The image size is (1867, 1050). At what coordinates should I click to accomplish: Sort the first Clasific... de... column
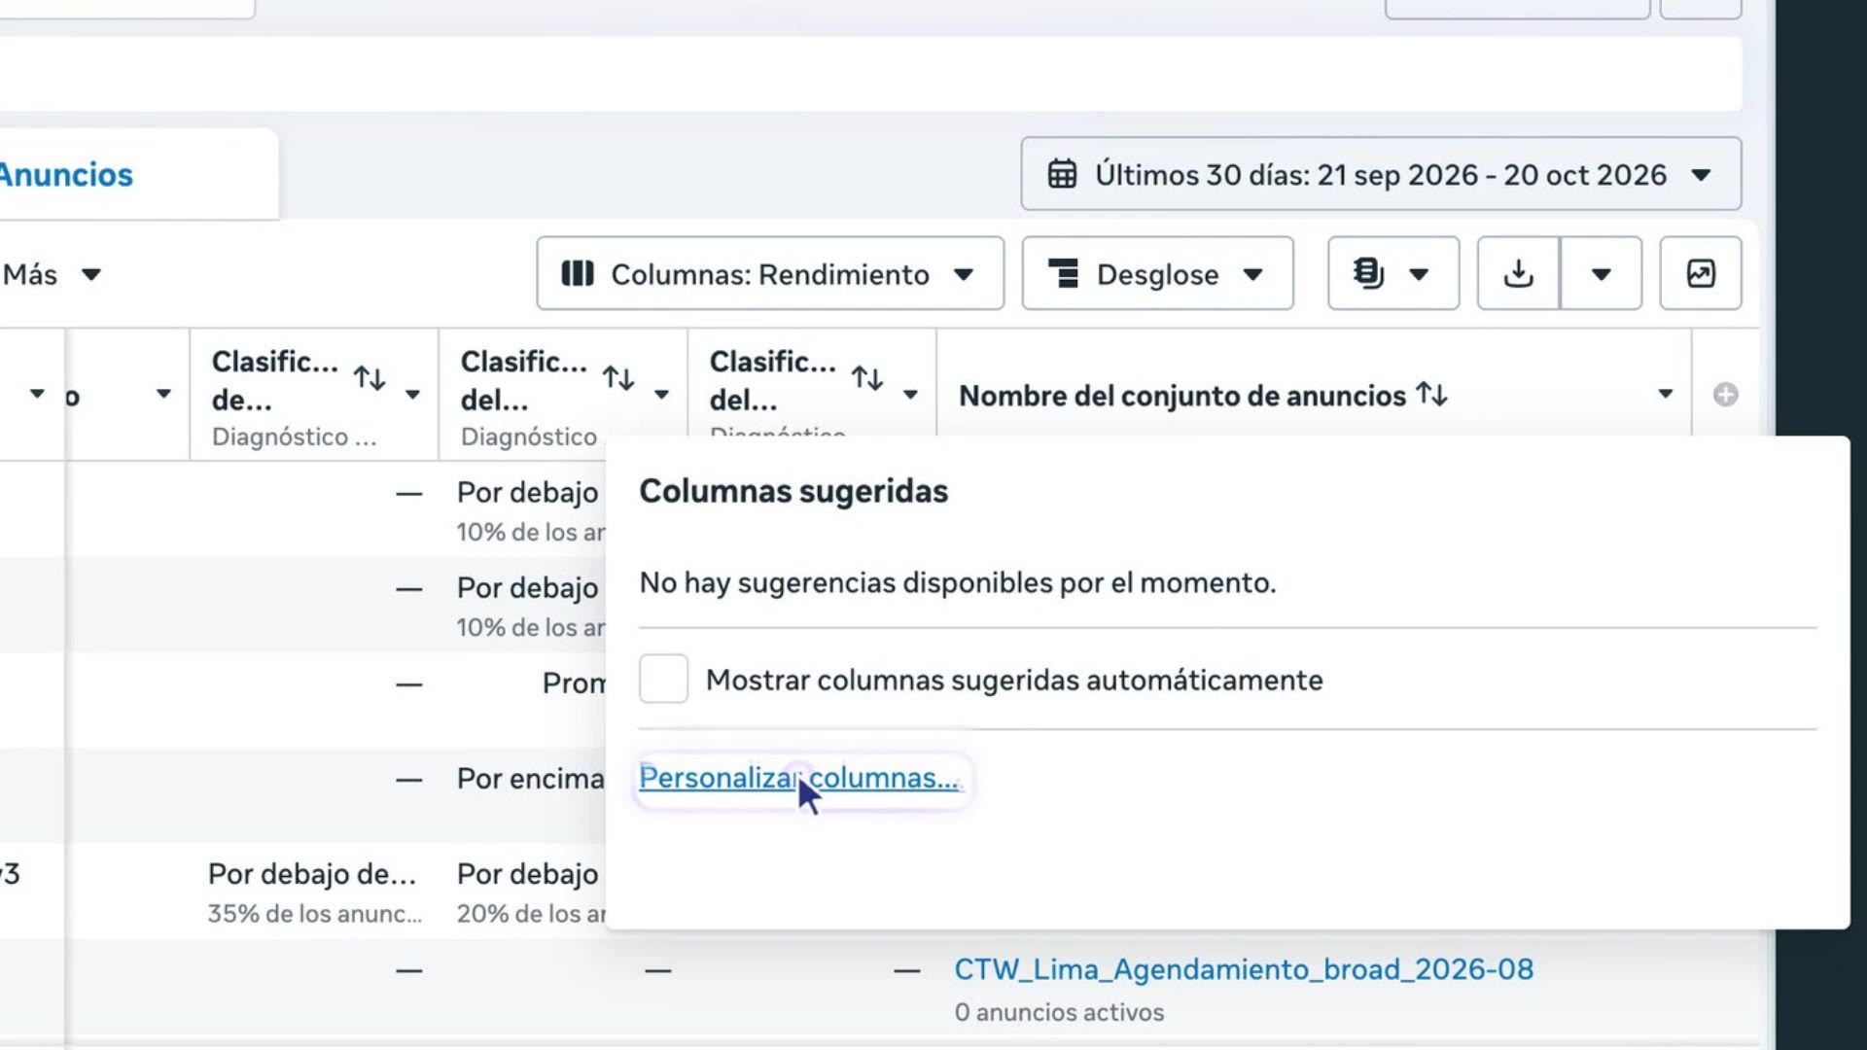pyautogui.click(x=370, y=378)
